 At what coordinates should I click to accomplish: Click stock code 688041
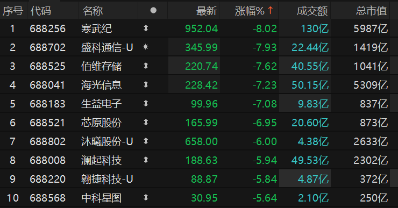(x=47, y=85)
